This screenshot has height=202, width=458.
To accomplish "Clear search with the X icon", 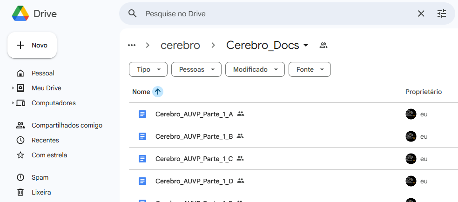I will tap(421, 13).
